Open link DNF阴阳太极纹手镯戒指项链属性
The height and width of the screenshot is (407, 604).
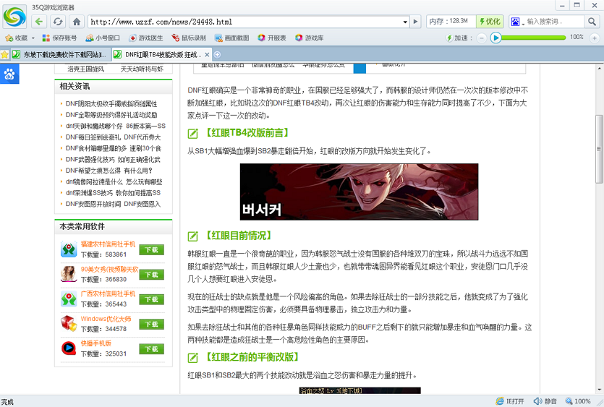(x=111, y=103)
